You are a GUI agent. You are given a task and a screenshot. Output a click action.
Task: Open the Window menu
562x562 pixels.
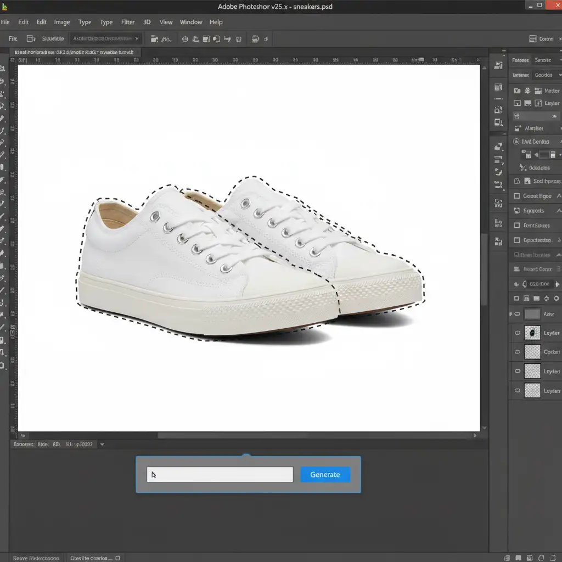pyautogui.click(x=191, y=22)
